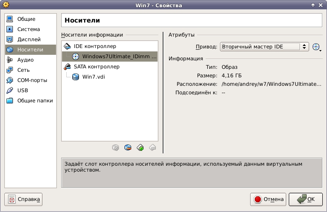Click the USB plug icon
327x212 pixels.
click(10, 90)
